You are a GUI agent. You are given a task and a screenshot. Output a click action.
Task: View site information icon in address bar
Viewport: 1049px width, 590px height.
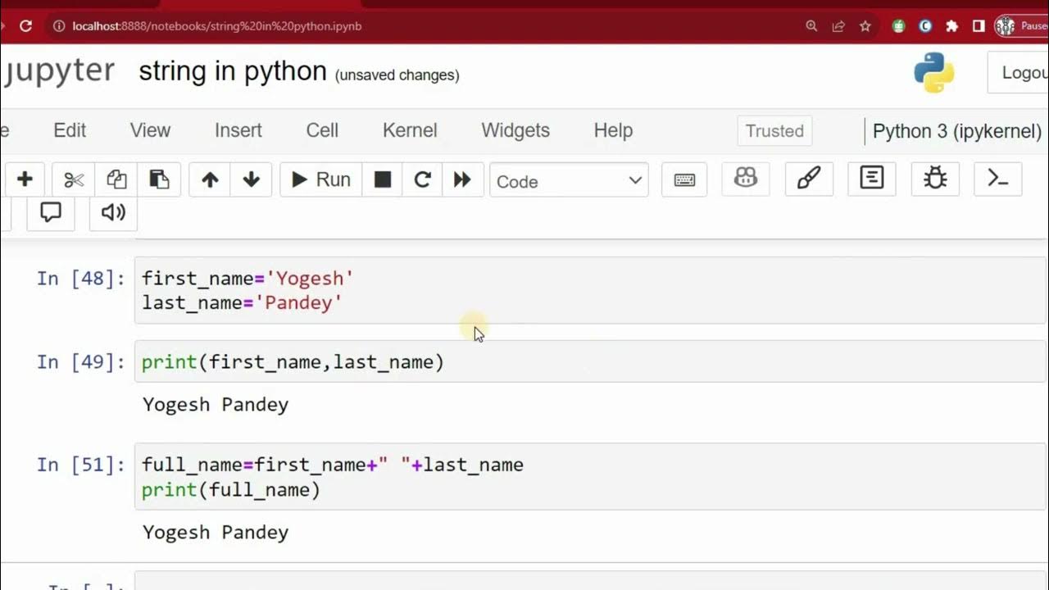(x=58, y=26)
